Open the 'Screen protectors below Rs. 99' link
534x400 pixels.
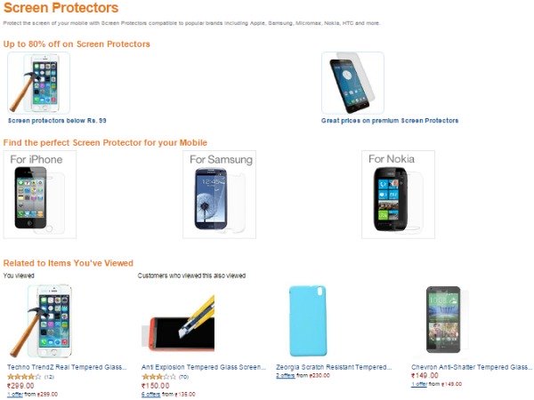click(56, 120)
